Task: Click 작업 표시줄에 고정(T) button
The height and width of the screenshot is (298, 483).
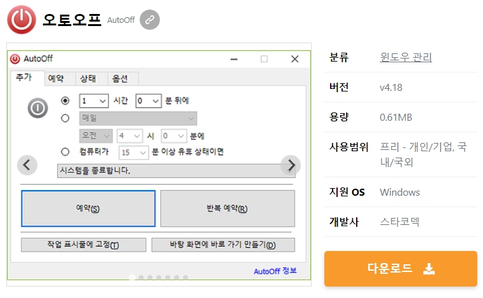Action: [84, 245]
